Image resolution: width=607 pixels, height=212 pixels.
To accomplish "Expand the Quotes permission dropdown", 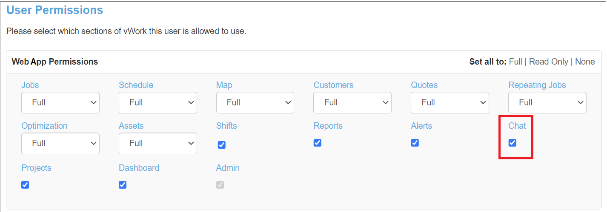I will pos(450,102).
